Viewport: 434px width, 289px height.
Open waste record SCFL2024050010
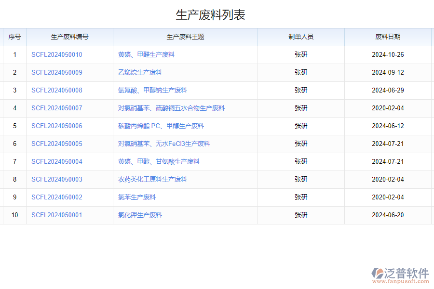[56, 54]
